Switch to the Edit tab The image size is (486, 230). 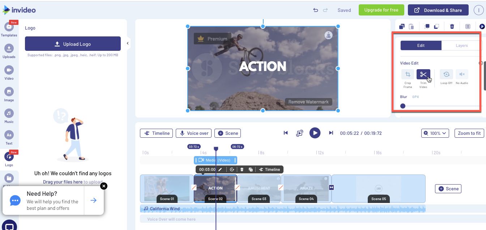421,45
